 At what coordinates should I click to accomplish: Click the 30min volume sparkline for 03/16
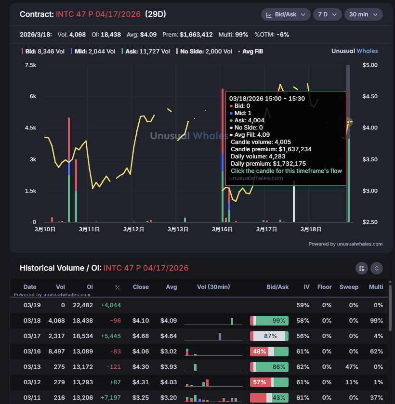coord(213,352)
